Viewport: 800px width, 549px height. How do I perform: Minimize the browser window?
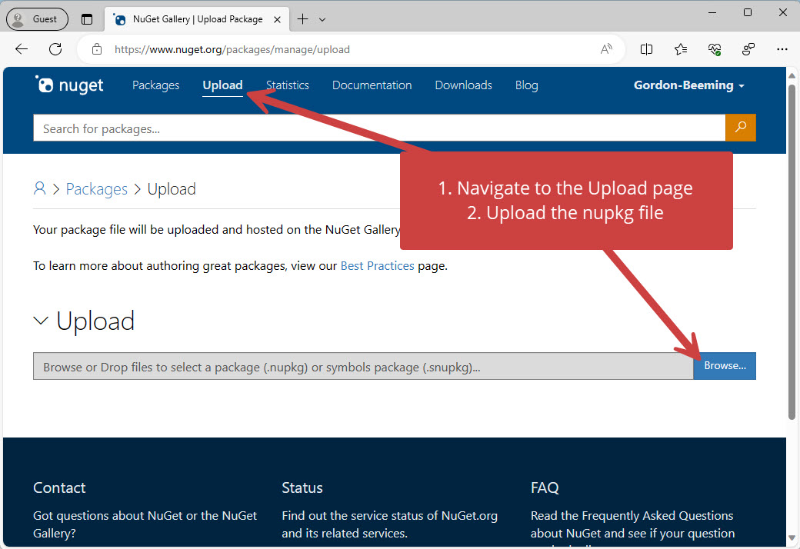(713, 12)
